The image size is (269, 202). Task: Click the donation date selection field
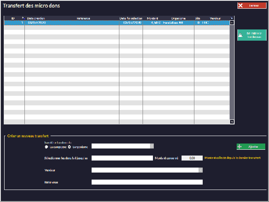point(122,158)
